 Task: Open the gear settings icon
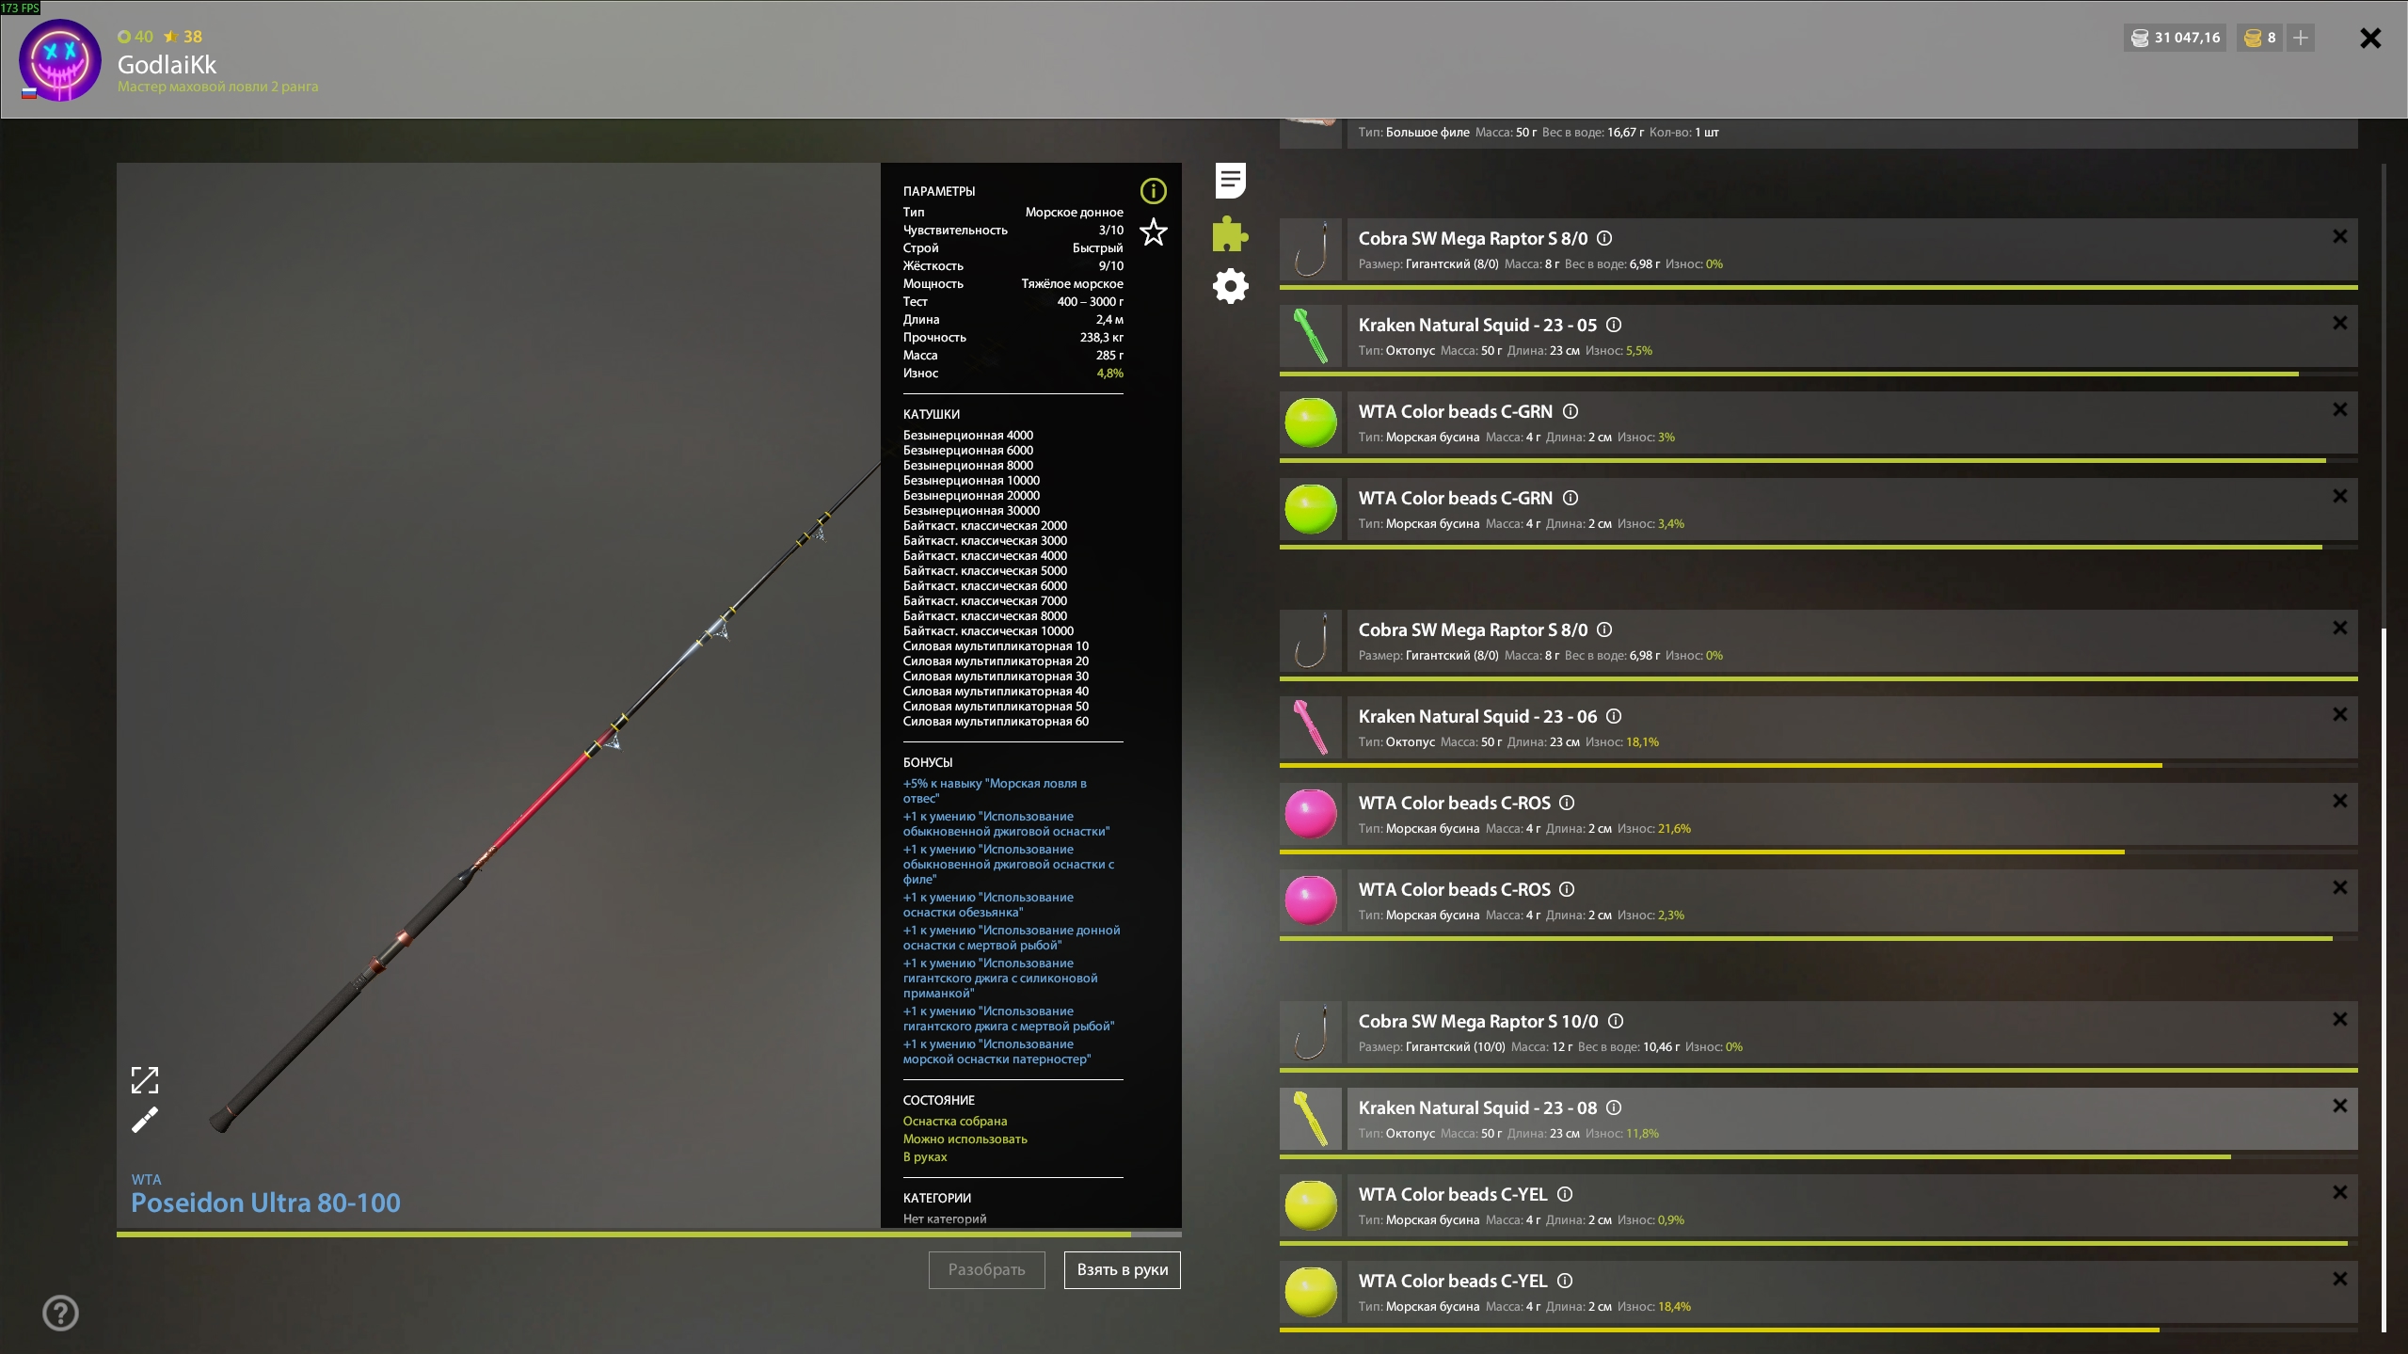[1230, 286]
